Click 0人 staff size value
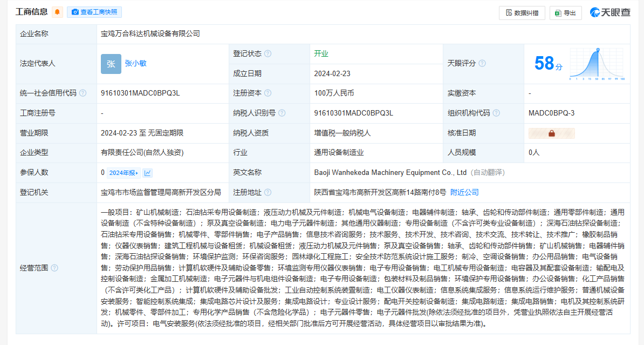 point(534,153)
